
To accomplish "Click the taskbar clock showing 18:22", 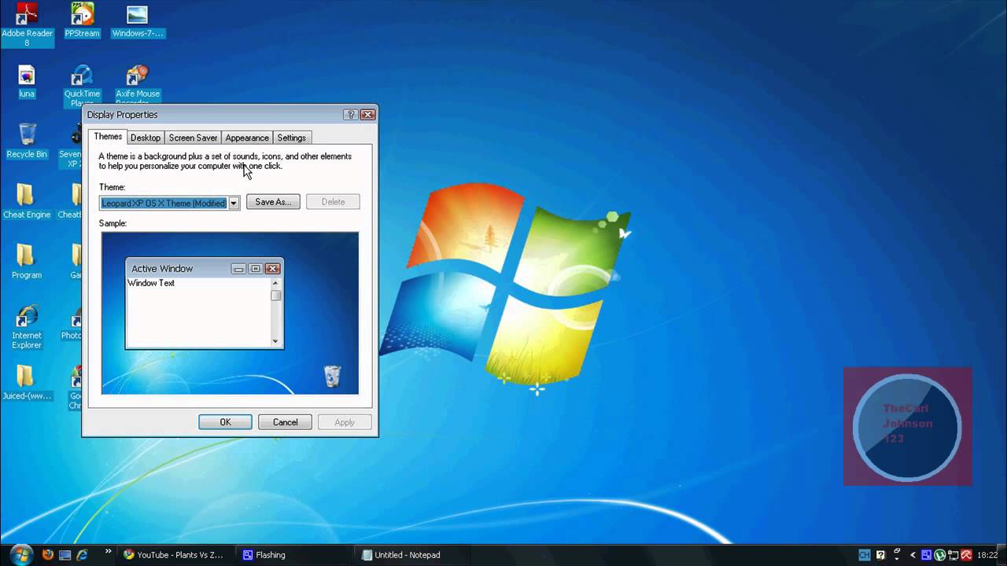I will (x=987, y=555).
